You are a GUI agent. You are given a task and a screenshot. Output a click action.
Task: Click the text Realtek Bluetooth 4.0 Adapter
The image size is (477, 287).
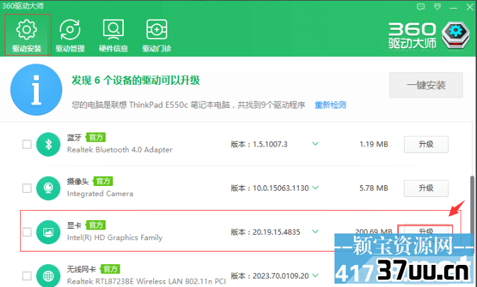pyautogui.click(x=120, y=150)
